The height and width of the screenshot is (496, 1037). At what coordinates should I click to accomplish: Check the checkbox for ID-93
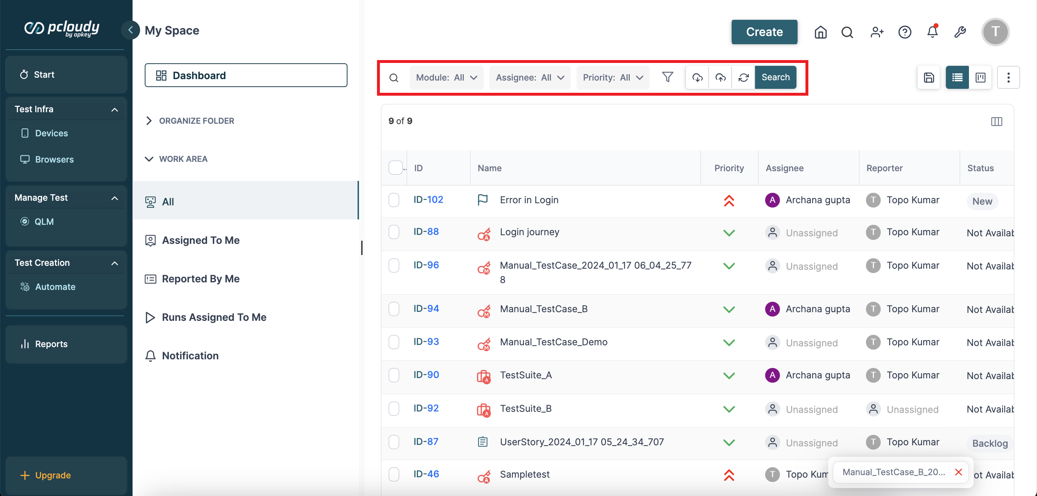click(394, 342)
